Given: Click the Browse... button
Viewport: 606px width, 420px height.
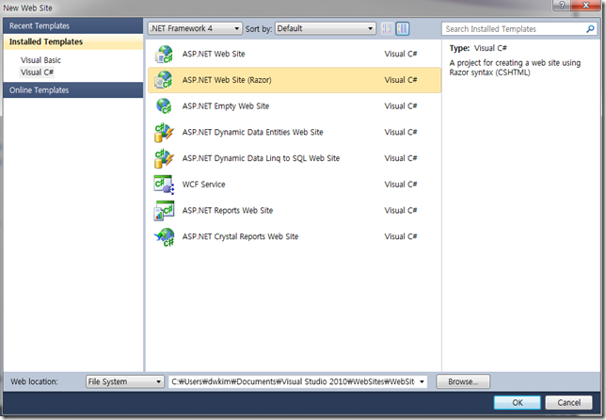Looking at the screenshot, I should coord(463,381).
